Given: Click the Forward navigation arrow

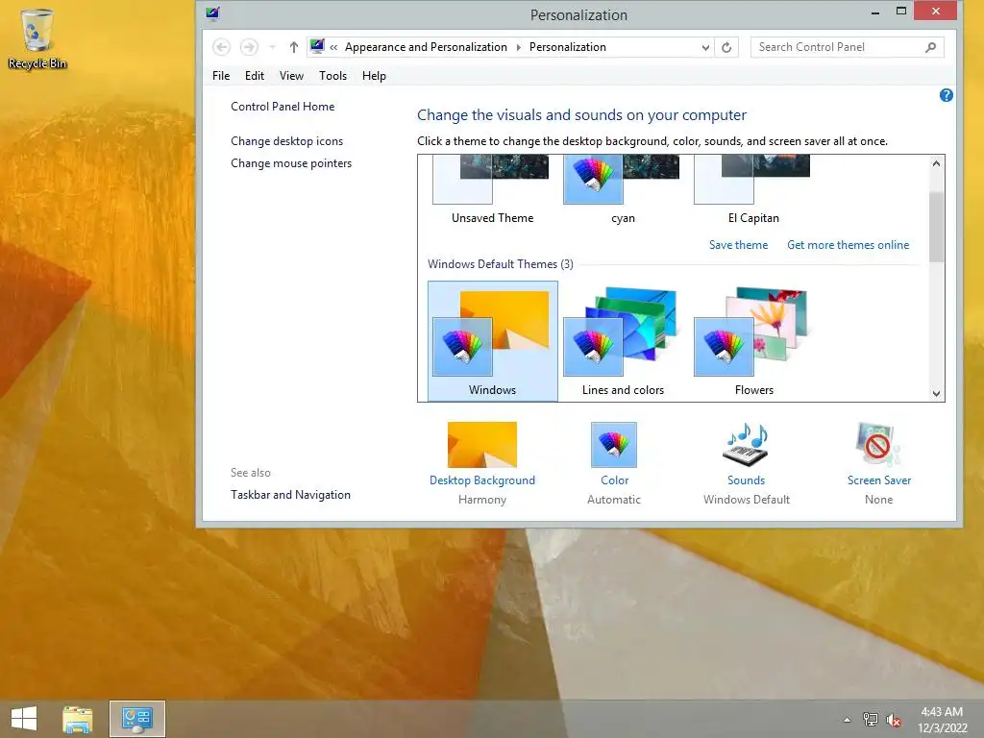Looking at the screenshot, I should click(249, 47).
